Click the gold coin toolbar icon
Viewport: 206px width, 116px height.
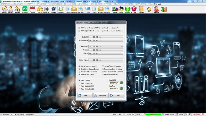149,9
